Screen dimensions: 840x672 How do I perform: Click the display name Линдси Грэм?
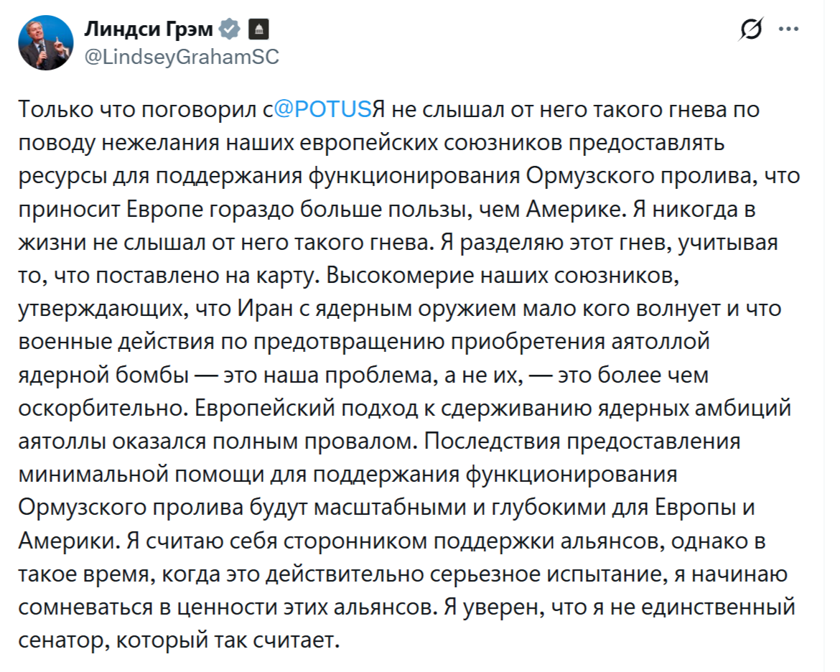click(x=149, y=29)
